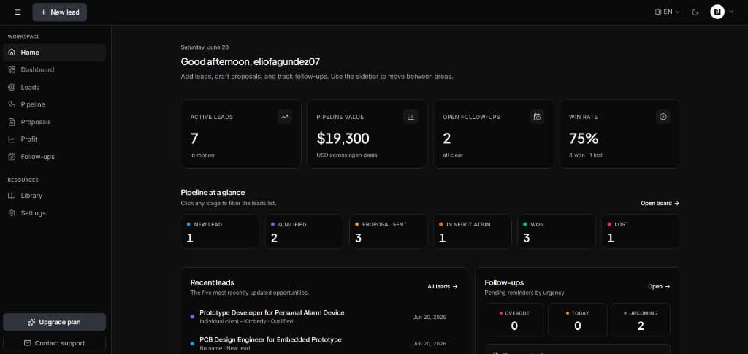Screen dimensions: 748x354
Task: Click the envelope icon on Contact support
Action: click(28, 343)
